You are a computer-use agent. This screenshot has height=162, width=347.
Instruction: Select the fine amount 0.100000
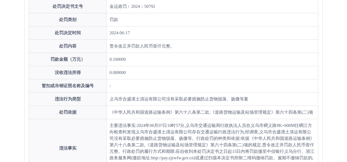coord(118,59)
